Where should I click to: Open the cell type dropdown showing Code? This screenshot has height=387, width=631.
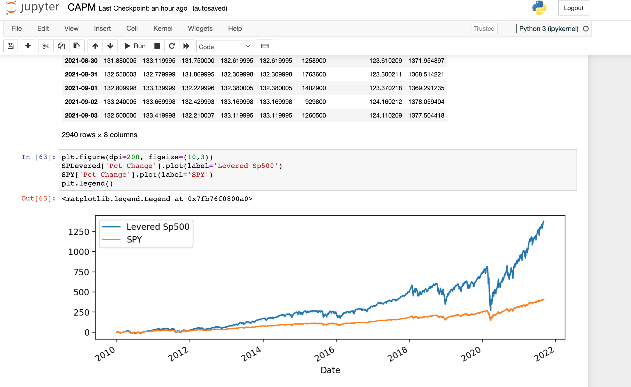224,46
